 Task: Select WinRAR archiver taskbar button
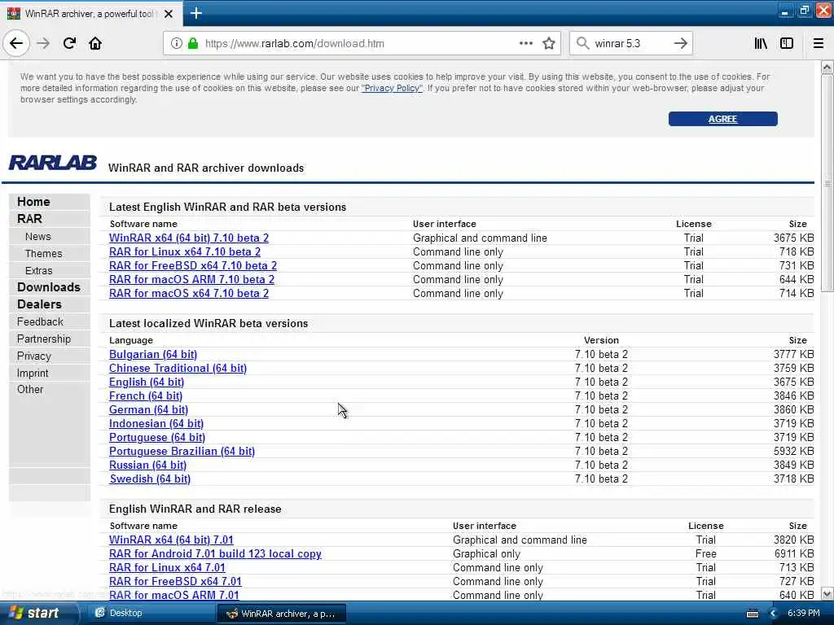[281, 614]
